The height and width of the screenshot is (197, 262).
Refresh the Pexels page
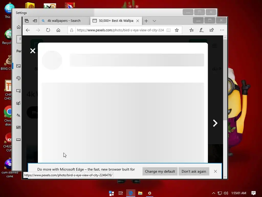click(x=48, y=30)
